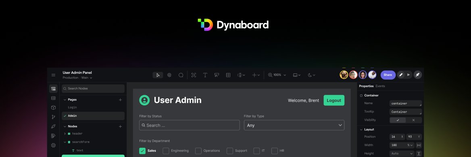
Task: Collapse the Pages section
Action: 65,100
